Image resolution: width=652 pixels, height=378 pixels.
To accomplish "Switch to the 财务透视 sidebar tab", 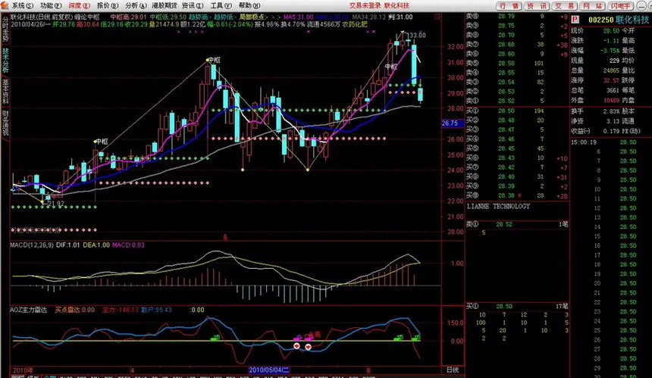I will [5, 123].
